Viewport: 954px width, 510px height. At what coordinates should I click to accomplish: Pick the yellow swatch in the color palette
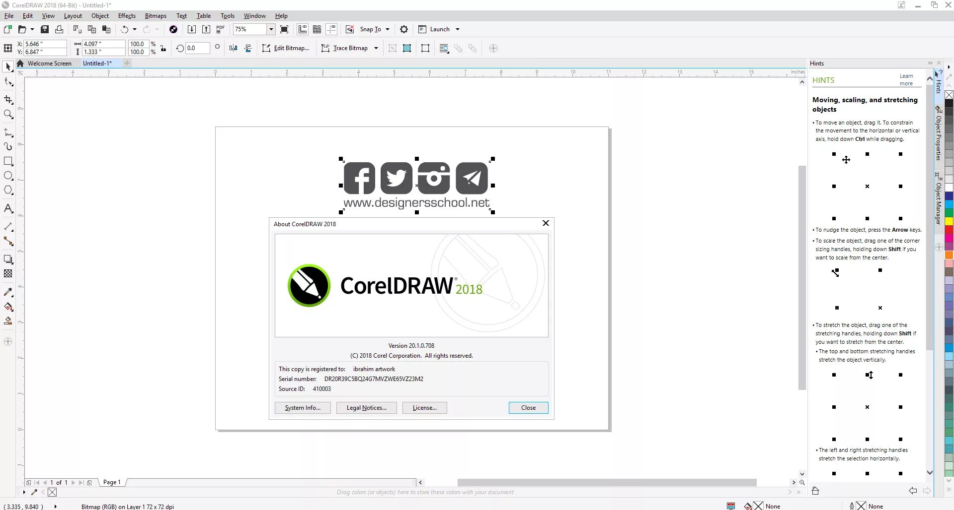pyautogui.click(x=949, y=221)
